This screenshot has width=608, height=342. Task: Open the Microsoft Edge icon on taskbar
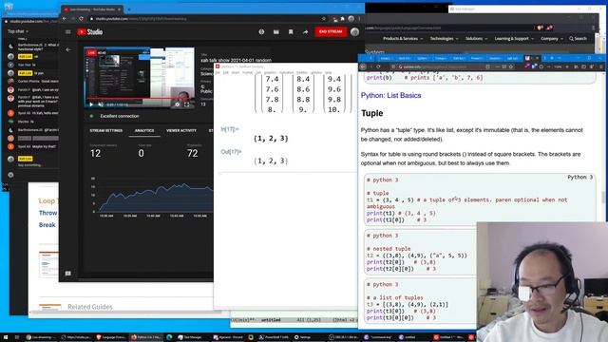tap(169, 337)
